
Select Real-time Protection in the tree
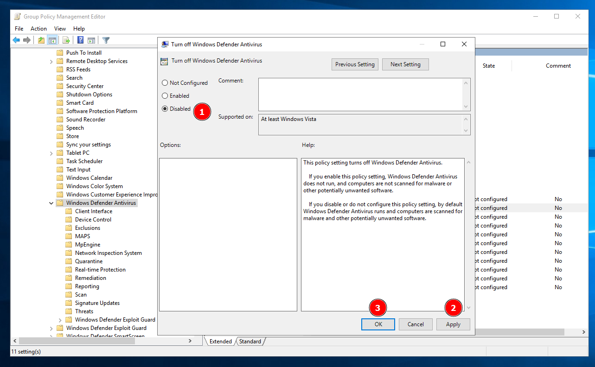click(100, 270)
